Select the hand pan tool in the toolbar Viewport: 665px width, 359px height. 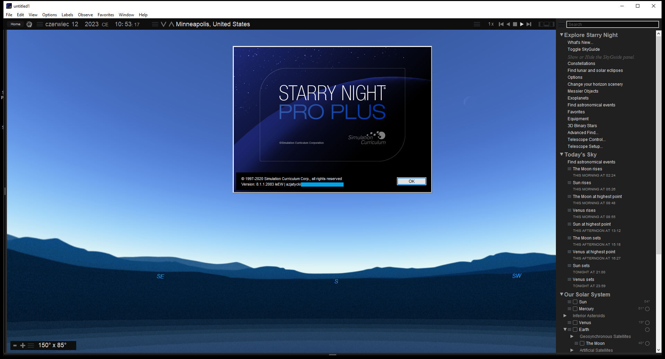pos(29,24)
